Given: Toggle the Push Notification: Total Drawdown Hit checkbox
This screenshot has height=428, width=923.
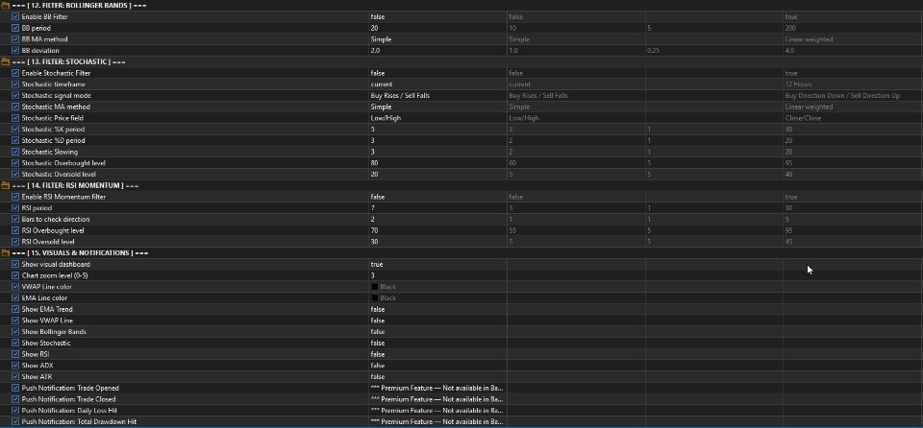Looking at the screenshot, I should [15, 421].
